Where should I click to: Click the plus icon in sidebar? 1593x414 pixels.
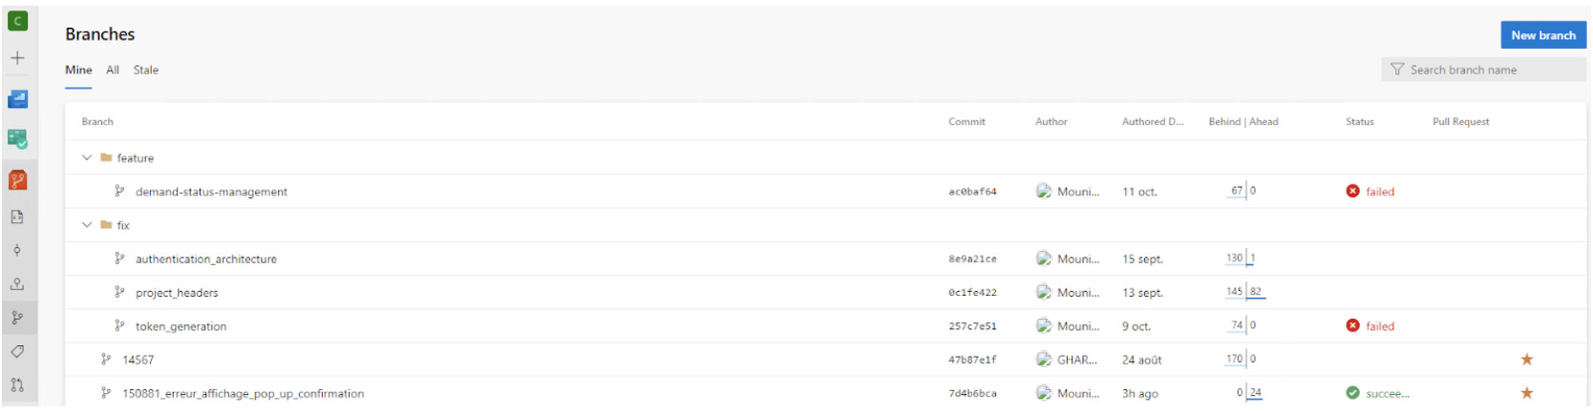click(17, 58)
